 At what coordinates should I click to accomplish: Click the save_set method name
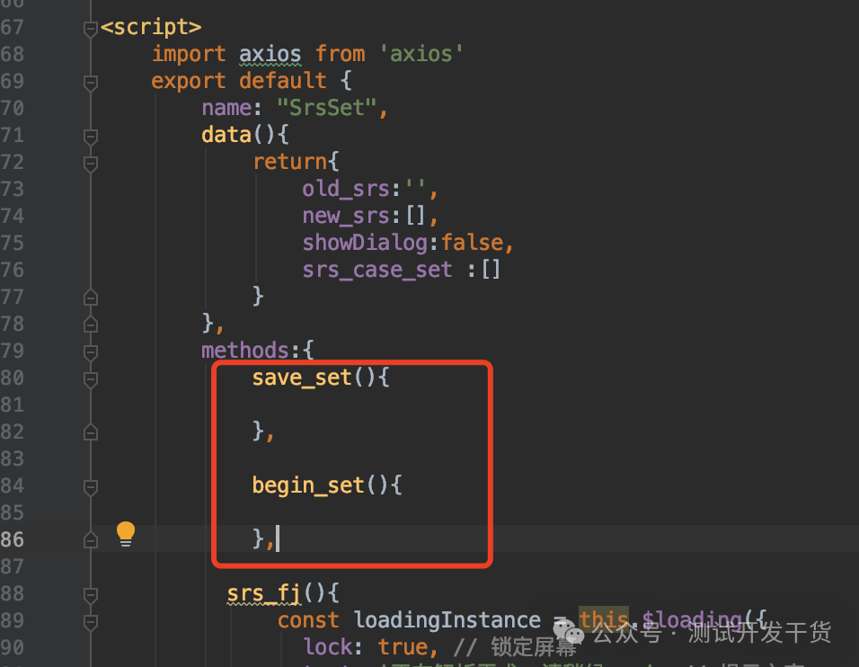(302, 378)
